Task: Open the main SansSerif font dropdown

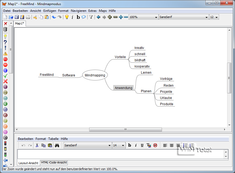Action: (x=184, y=17)
